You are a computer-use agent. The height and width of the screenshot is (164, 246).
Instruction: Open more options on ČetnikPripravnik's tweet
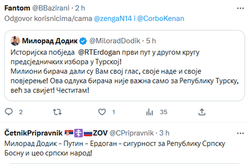coord(240,133)
